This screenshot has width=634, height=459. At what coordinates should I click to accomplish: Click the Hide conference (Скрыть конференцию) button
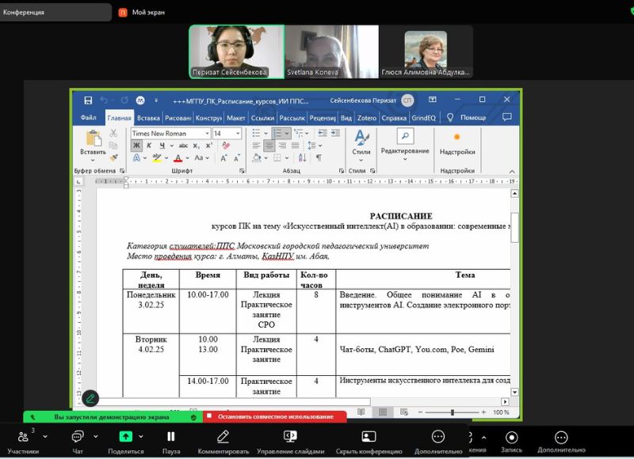point(369,439)
